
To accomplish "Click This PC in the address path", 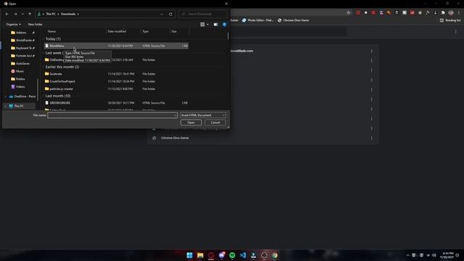I will point(51,14).
